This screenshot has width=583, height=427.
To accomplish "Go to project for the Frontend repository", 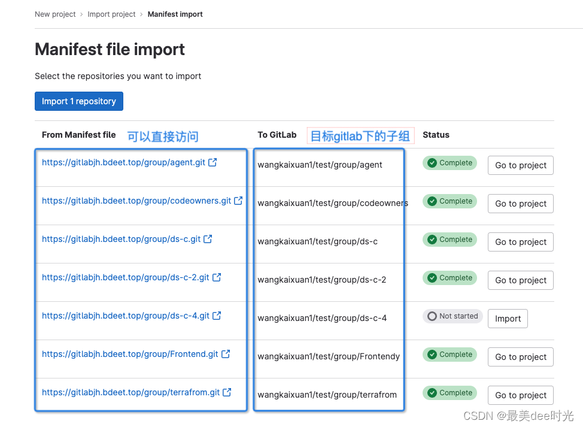I will pos(521,357).
